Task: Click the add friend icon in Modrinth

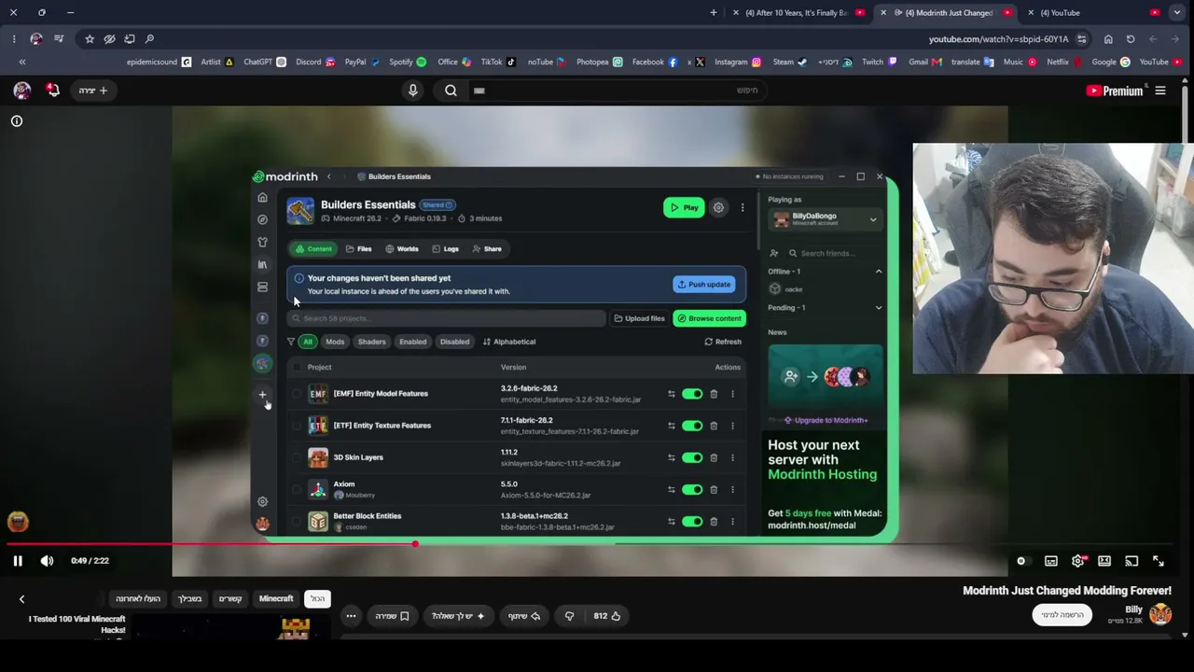Action: point(773,253)
